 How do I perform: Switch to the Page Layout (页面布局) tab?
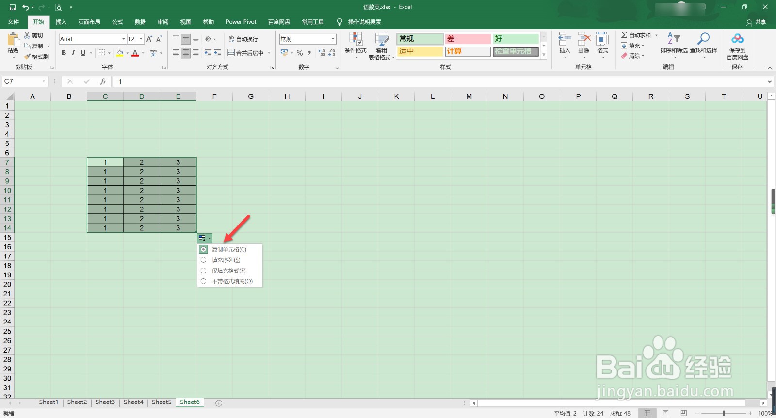89,22
